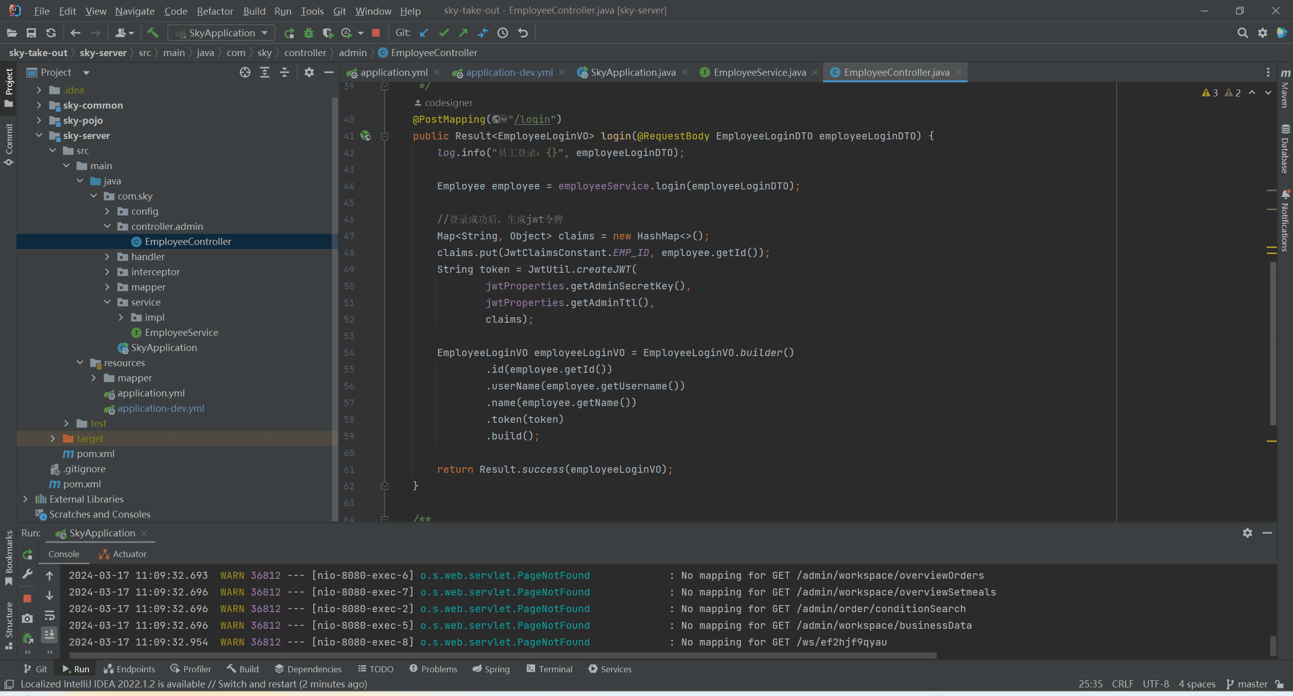
Task: Expand the impl folder
Action: (x=121, y=317)
